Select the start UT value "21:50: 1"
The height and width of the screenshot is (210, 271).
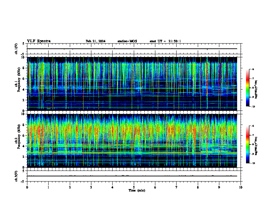175,41
